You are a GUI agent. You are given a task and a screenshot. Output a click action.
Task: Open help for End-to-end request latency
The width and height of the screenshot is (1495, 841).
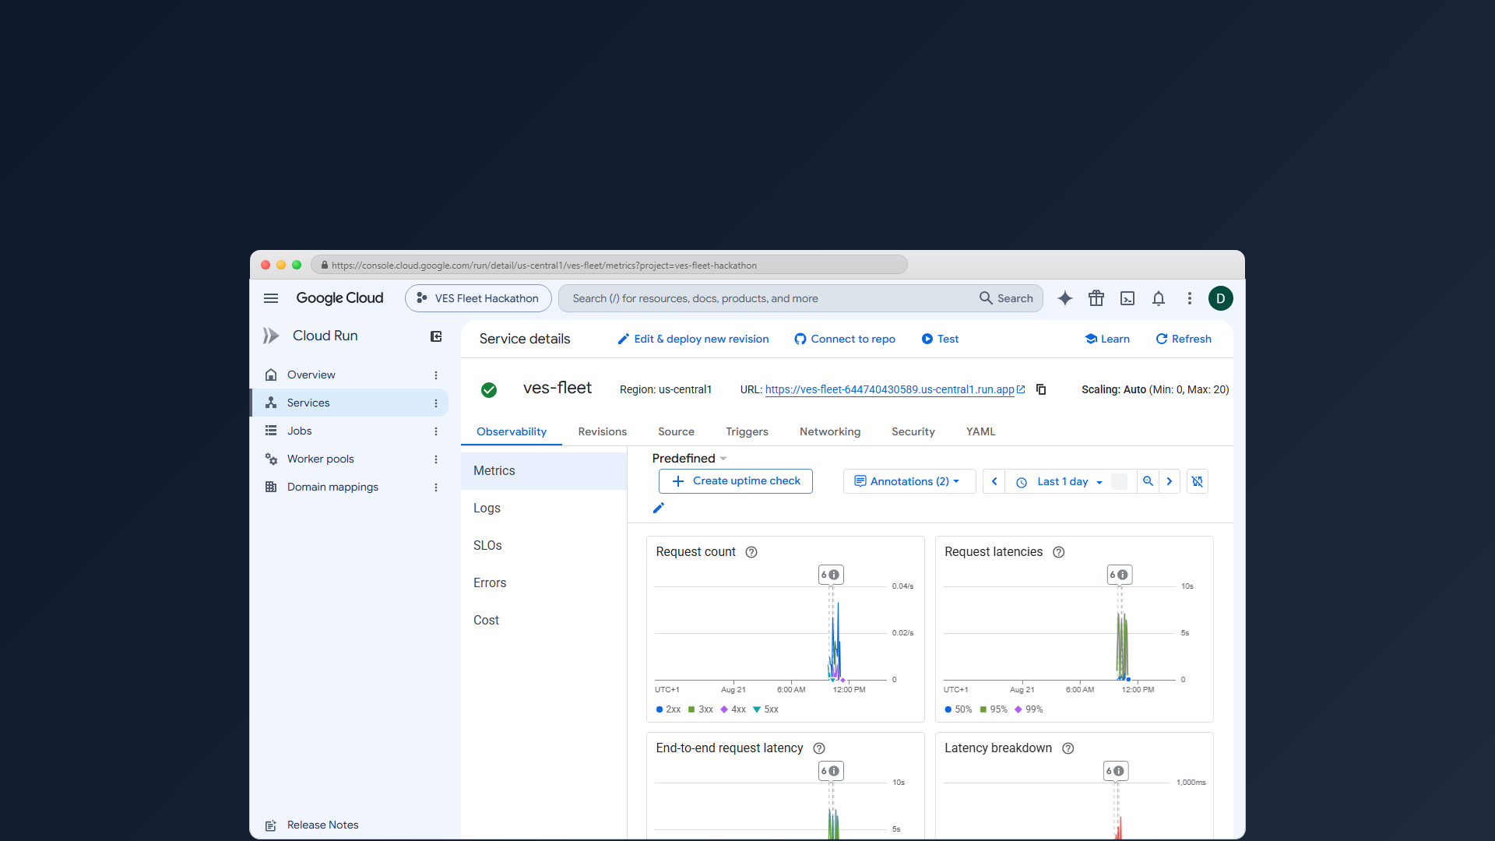[x=819, y=748]
